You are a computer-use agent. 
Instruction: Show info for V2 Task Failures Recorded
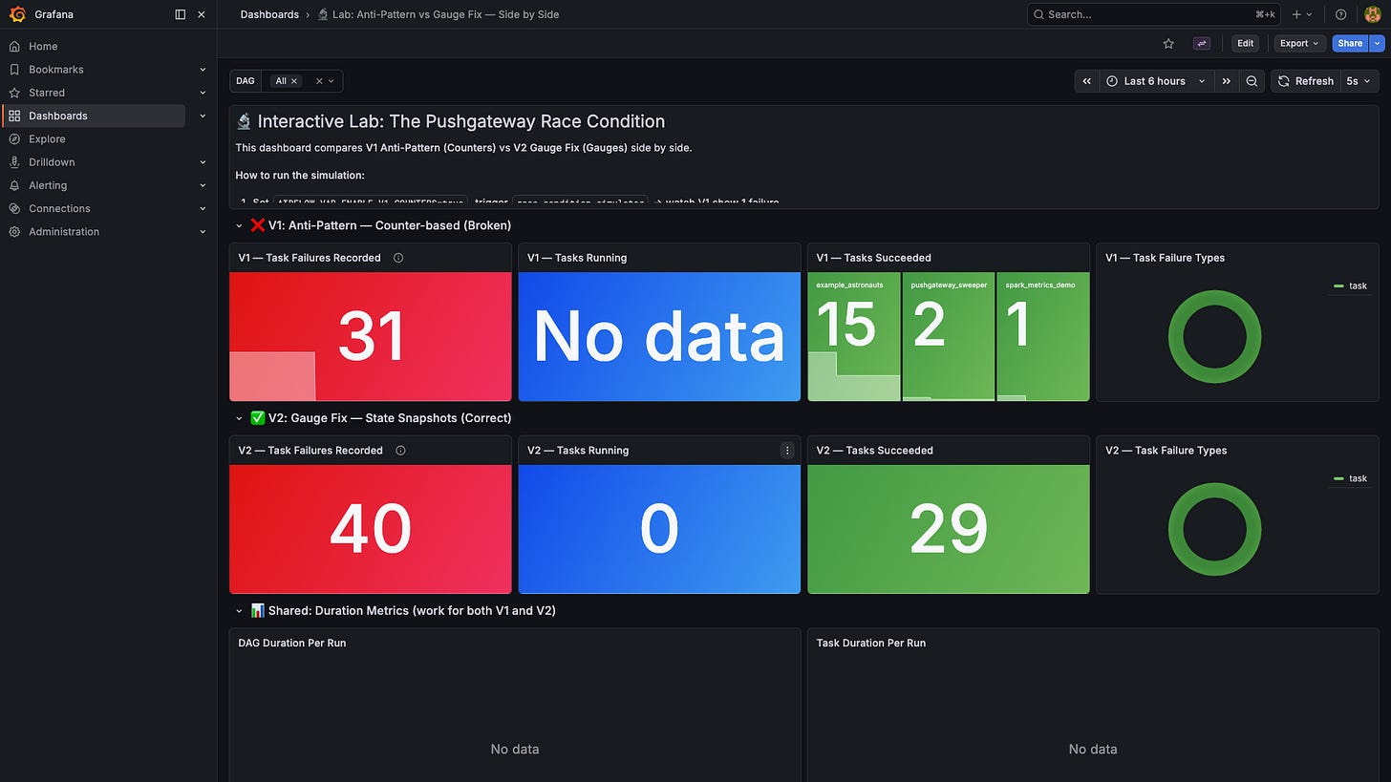click(400, 451)
